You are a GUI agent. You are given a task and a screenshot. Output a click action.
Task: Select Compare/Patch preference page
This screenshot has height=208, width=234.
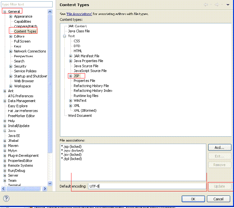(x=26, y=26)
